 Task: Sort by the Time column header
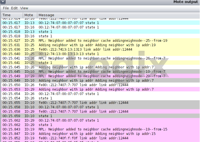tap(12, 15)
